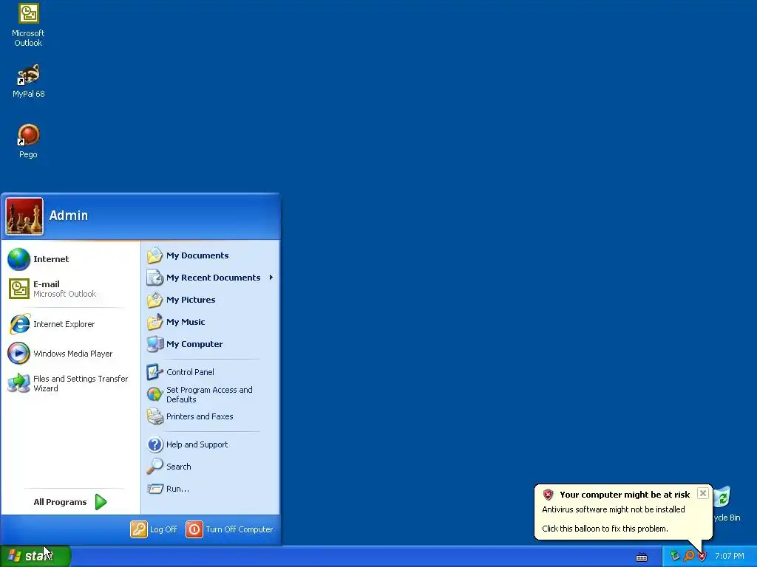Click the red Turn Off power icon
The width and height of the screenshot is (757, 567).
coord(194,529)
